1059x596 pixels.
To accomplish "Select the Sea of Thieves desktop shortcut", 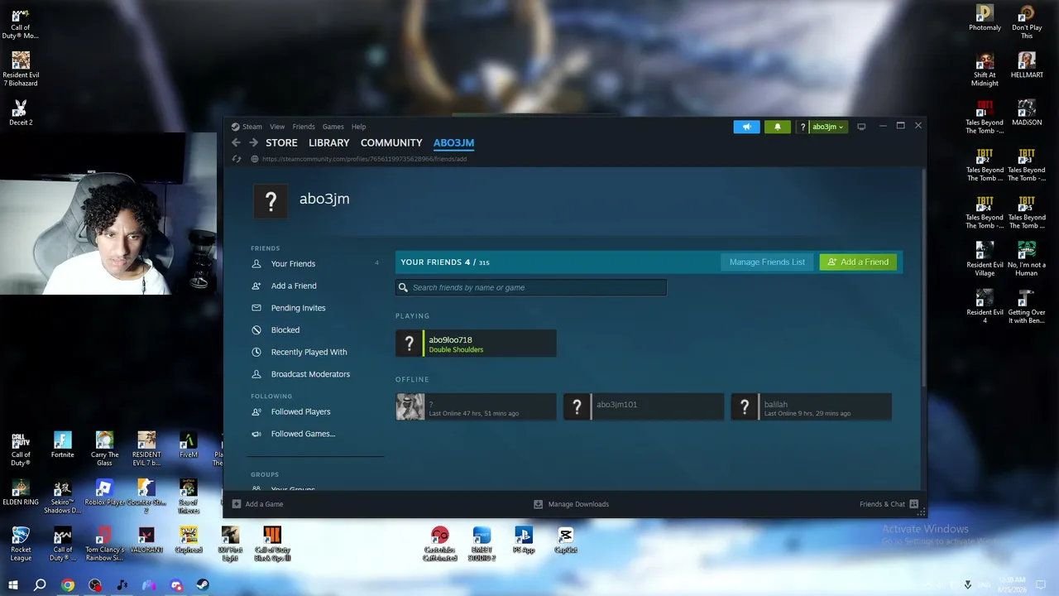I will pos(189,496).
